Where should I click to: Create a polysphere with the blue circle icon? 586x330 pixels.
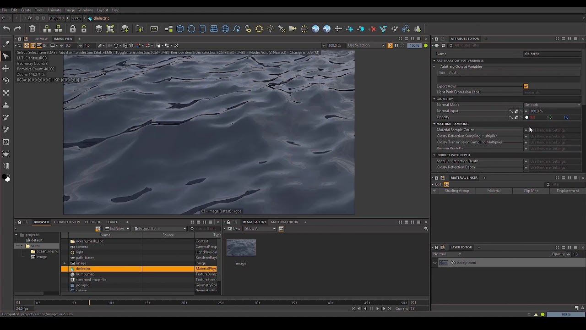pyautogui.click(x=191, y=29)
